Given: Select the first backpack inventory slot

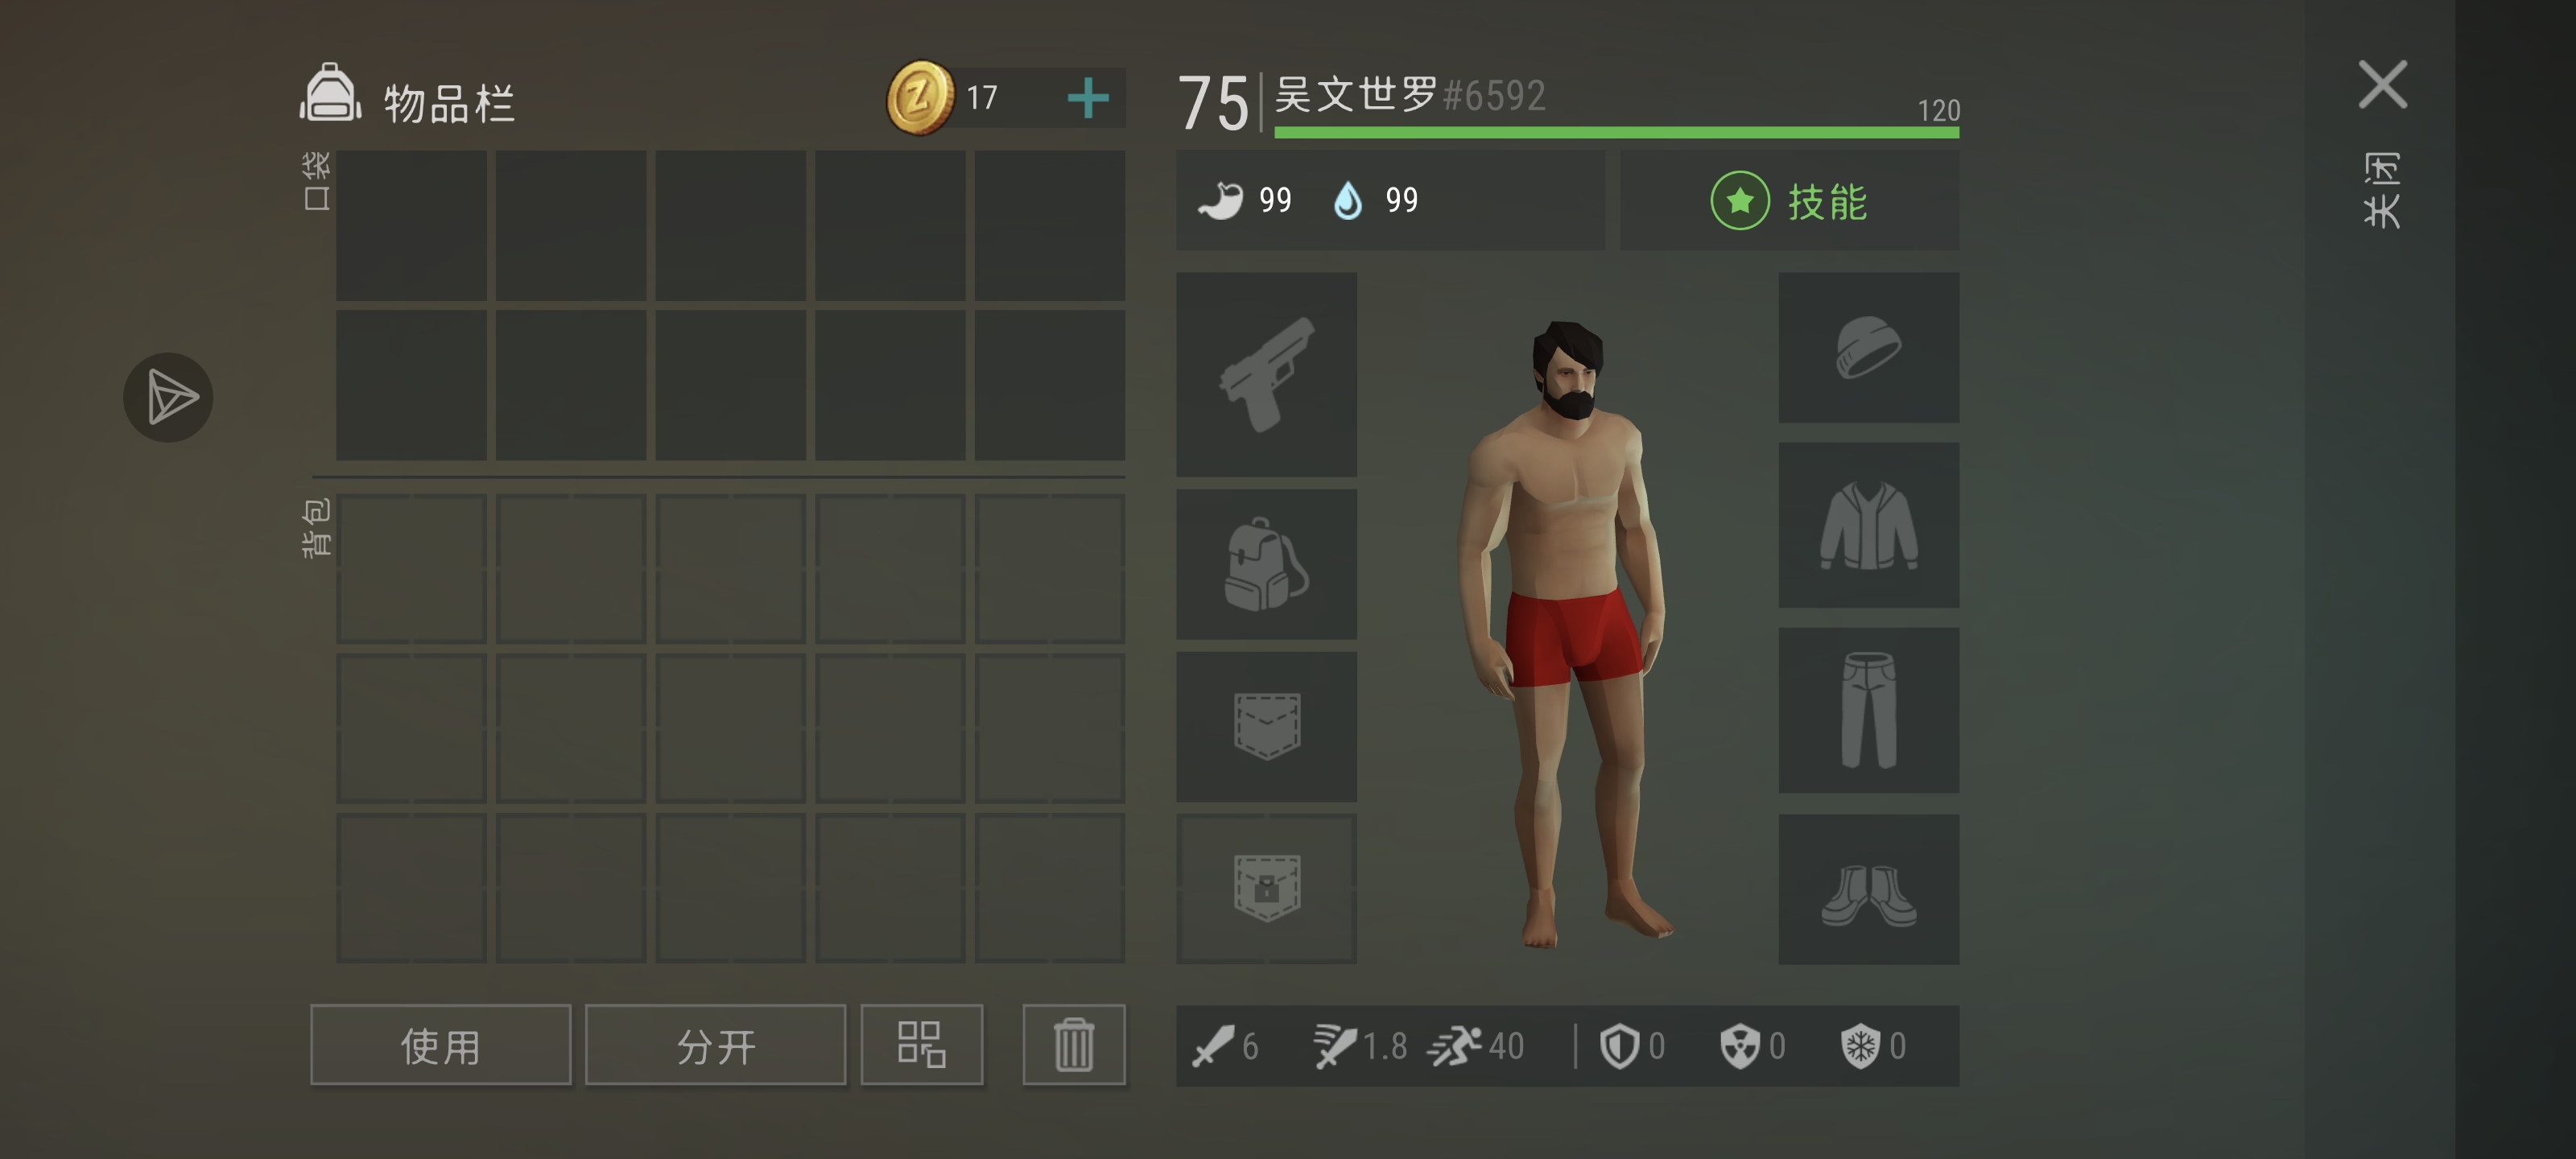Looking at the screenshot, I should tap(411, 568).
